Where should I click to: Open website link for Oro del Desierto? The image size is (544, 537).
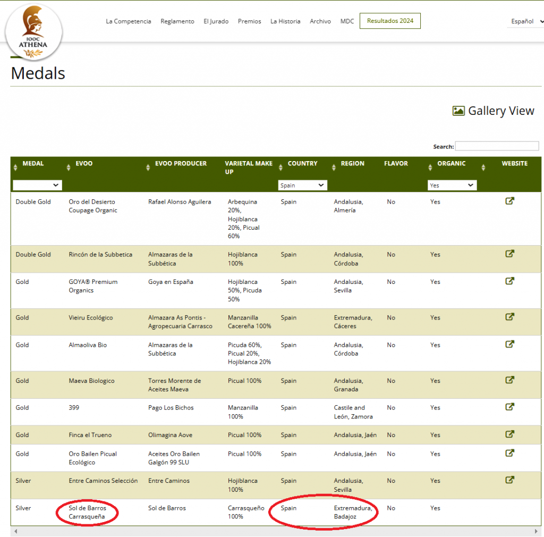pos(509,201)
